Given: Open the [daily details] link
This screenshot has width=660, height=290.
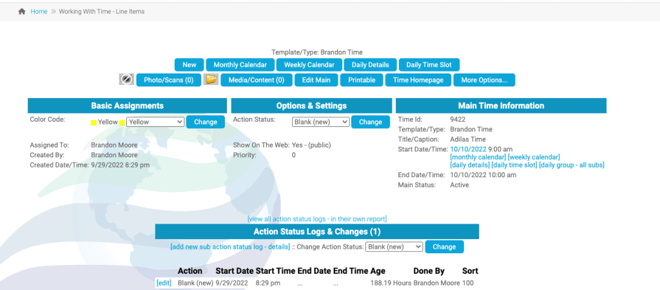Looking at the screenshot, I should click(x=470, y=165).
